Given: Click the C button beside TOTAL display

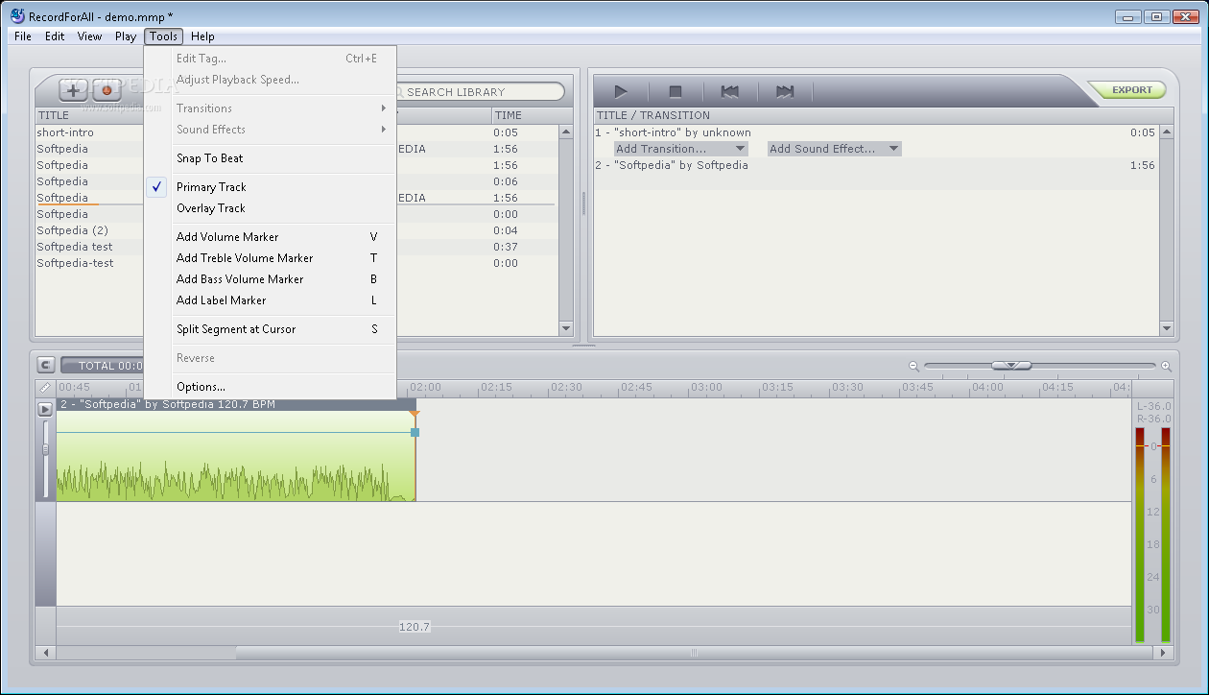Looking at the screenshot, I should click(x=45, y=366).
